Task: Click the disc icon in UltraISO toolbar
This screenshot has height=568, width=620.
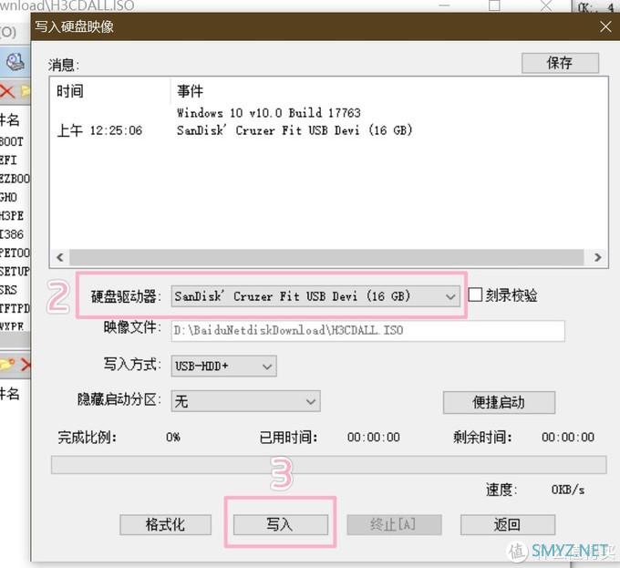Action: tap(15, 62)
